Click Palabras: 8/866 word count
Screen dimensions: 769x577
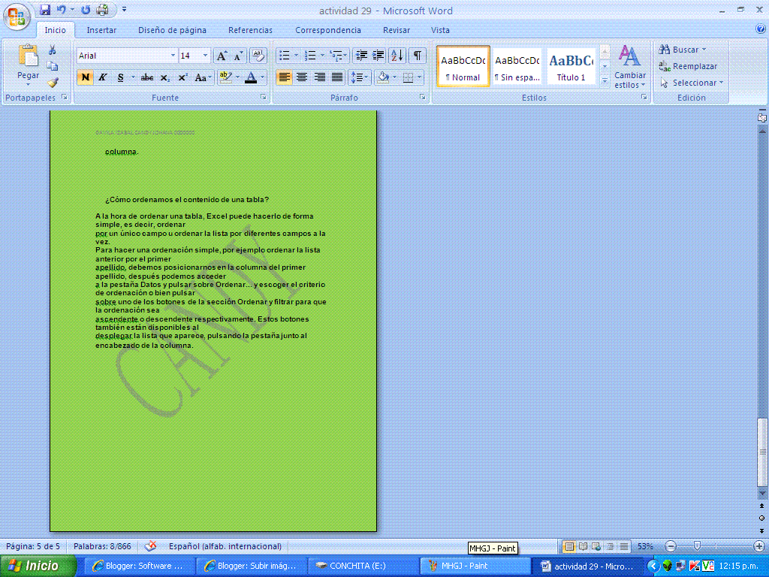click(102, 546)
